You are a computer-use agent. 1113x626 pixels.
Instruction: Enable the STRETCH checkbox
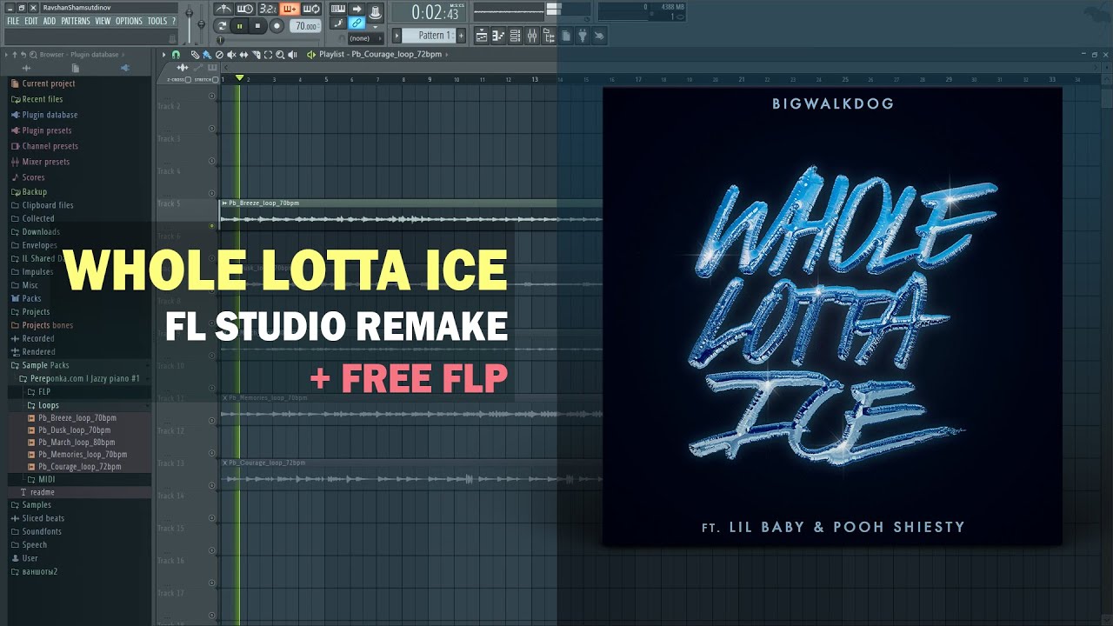(x=215, y=79)
